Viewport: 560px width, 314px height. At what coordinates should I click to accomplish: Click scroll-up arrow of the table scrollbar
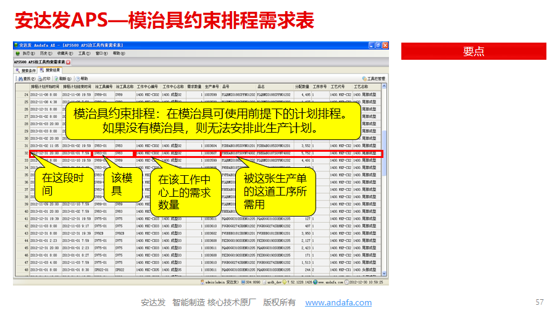pos(384,86)
